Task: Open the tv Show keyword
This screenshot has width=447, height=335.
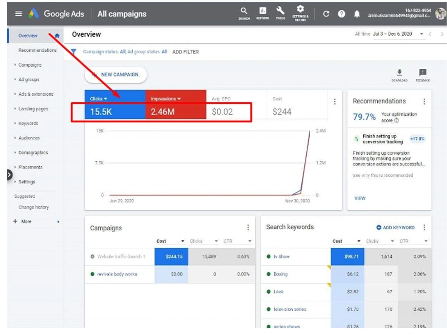Action: click(281, 256)
